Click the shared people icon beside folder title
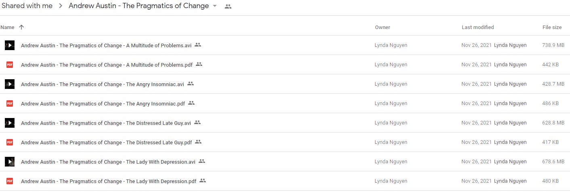Viewport: 570px width, 194px height. pyautogui.click(x=228, y=6)
